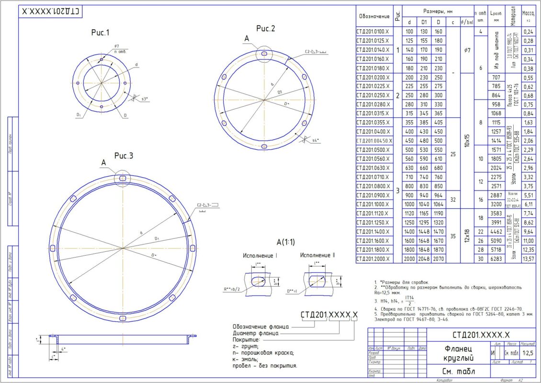Click the developed length value "3200"
Screen dimensions: 541x383
496,204
